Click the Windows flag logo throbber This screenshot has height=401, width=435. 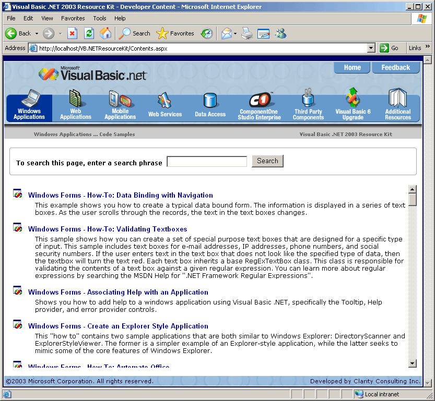[422, 19]
